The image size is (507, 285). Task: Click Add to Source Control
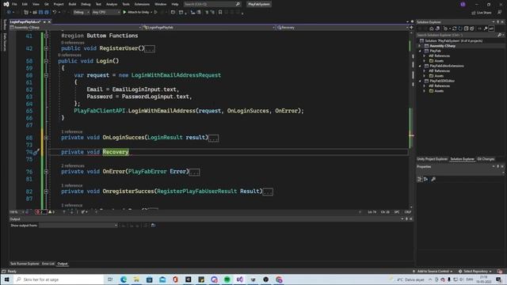coord(433,272)
